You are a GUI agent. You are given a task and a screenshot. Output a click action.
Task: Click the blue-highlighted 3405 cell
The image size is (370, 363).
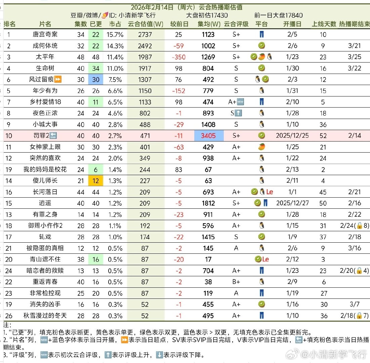[x=208, y=136]
